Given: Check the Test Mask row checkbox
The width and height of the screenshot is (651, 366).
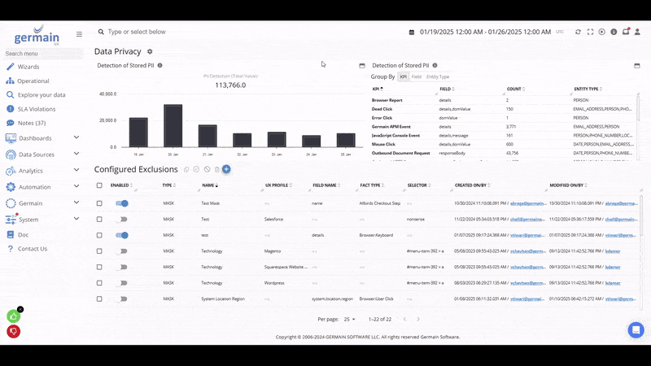Looking at the screenshot, I should click(99, 203).
